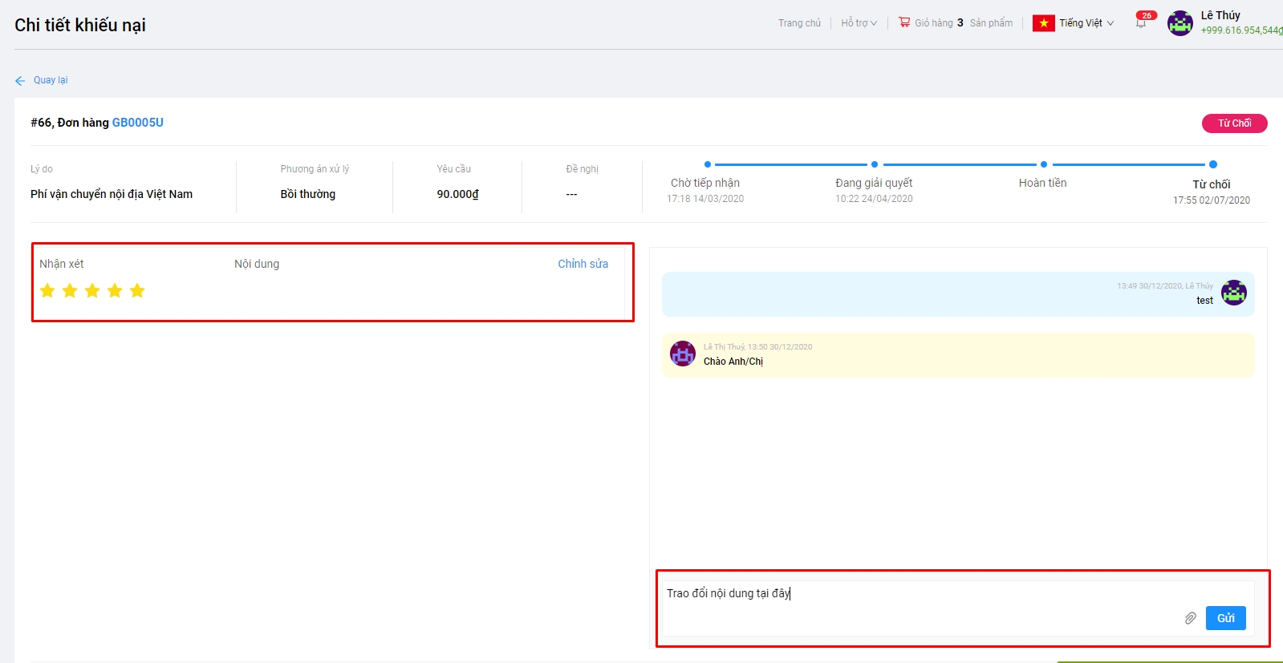The height and width of the screenshot is (663, 1283).
Task: Click Chỉnh sửa to edit review
Action: [583, 264]
